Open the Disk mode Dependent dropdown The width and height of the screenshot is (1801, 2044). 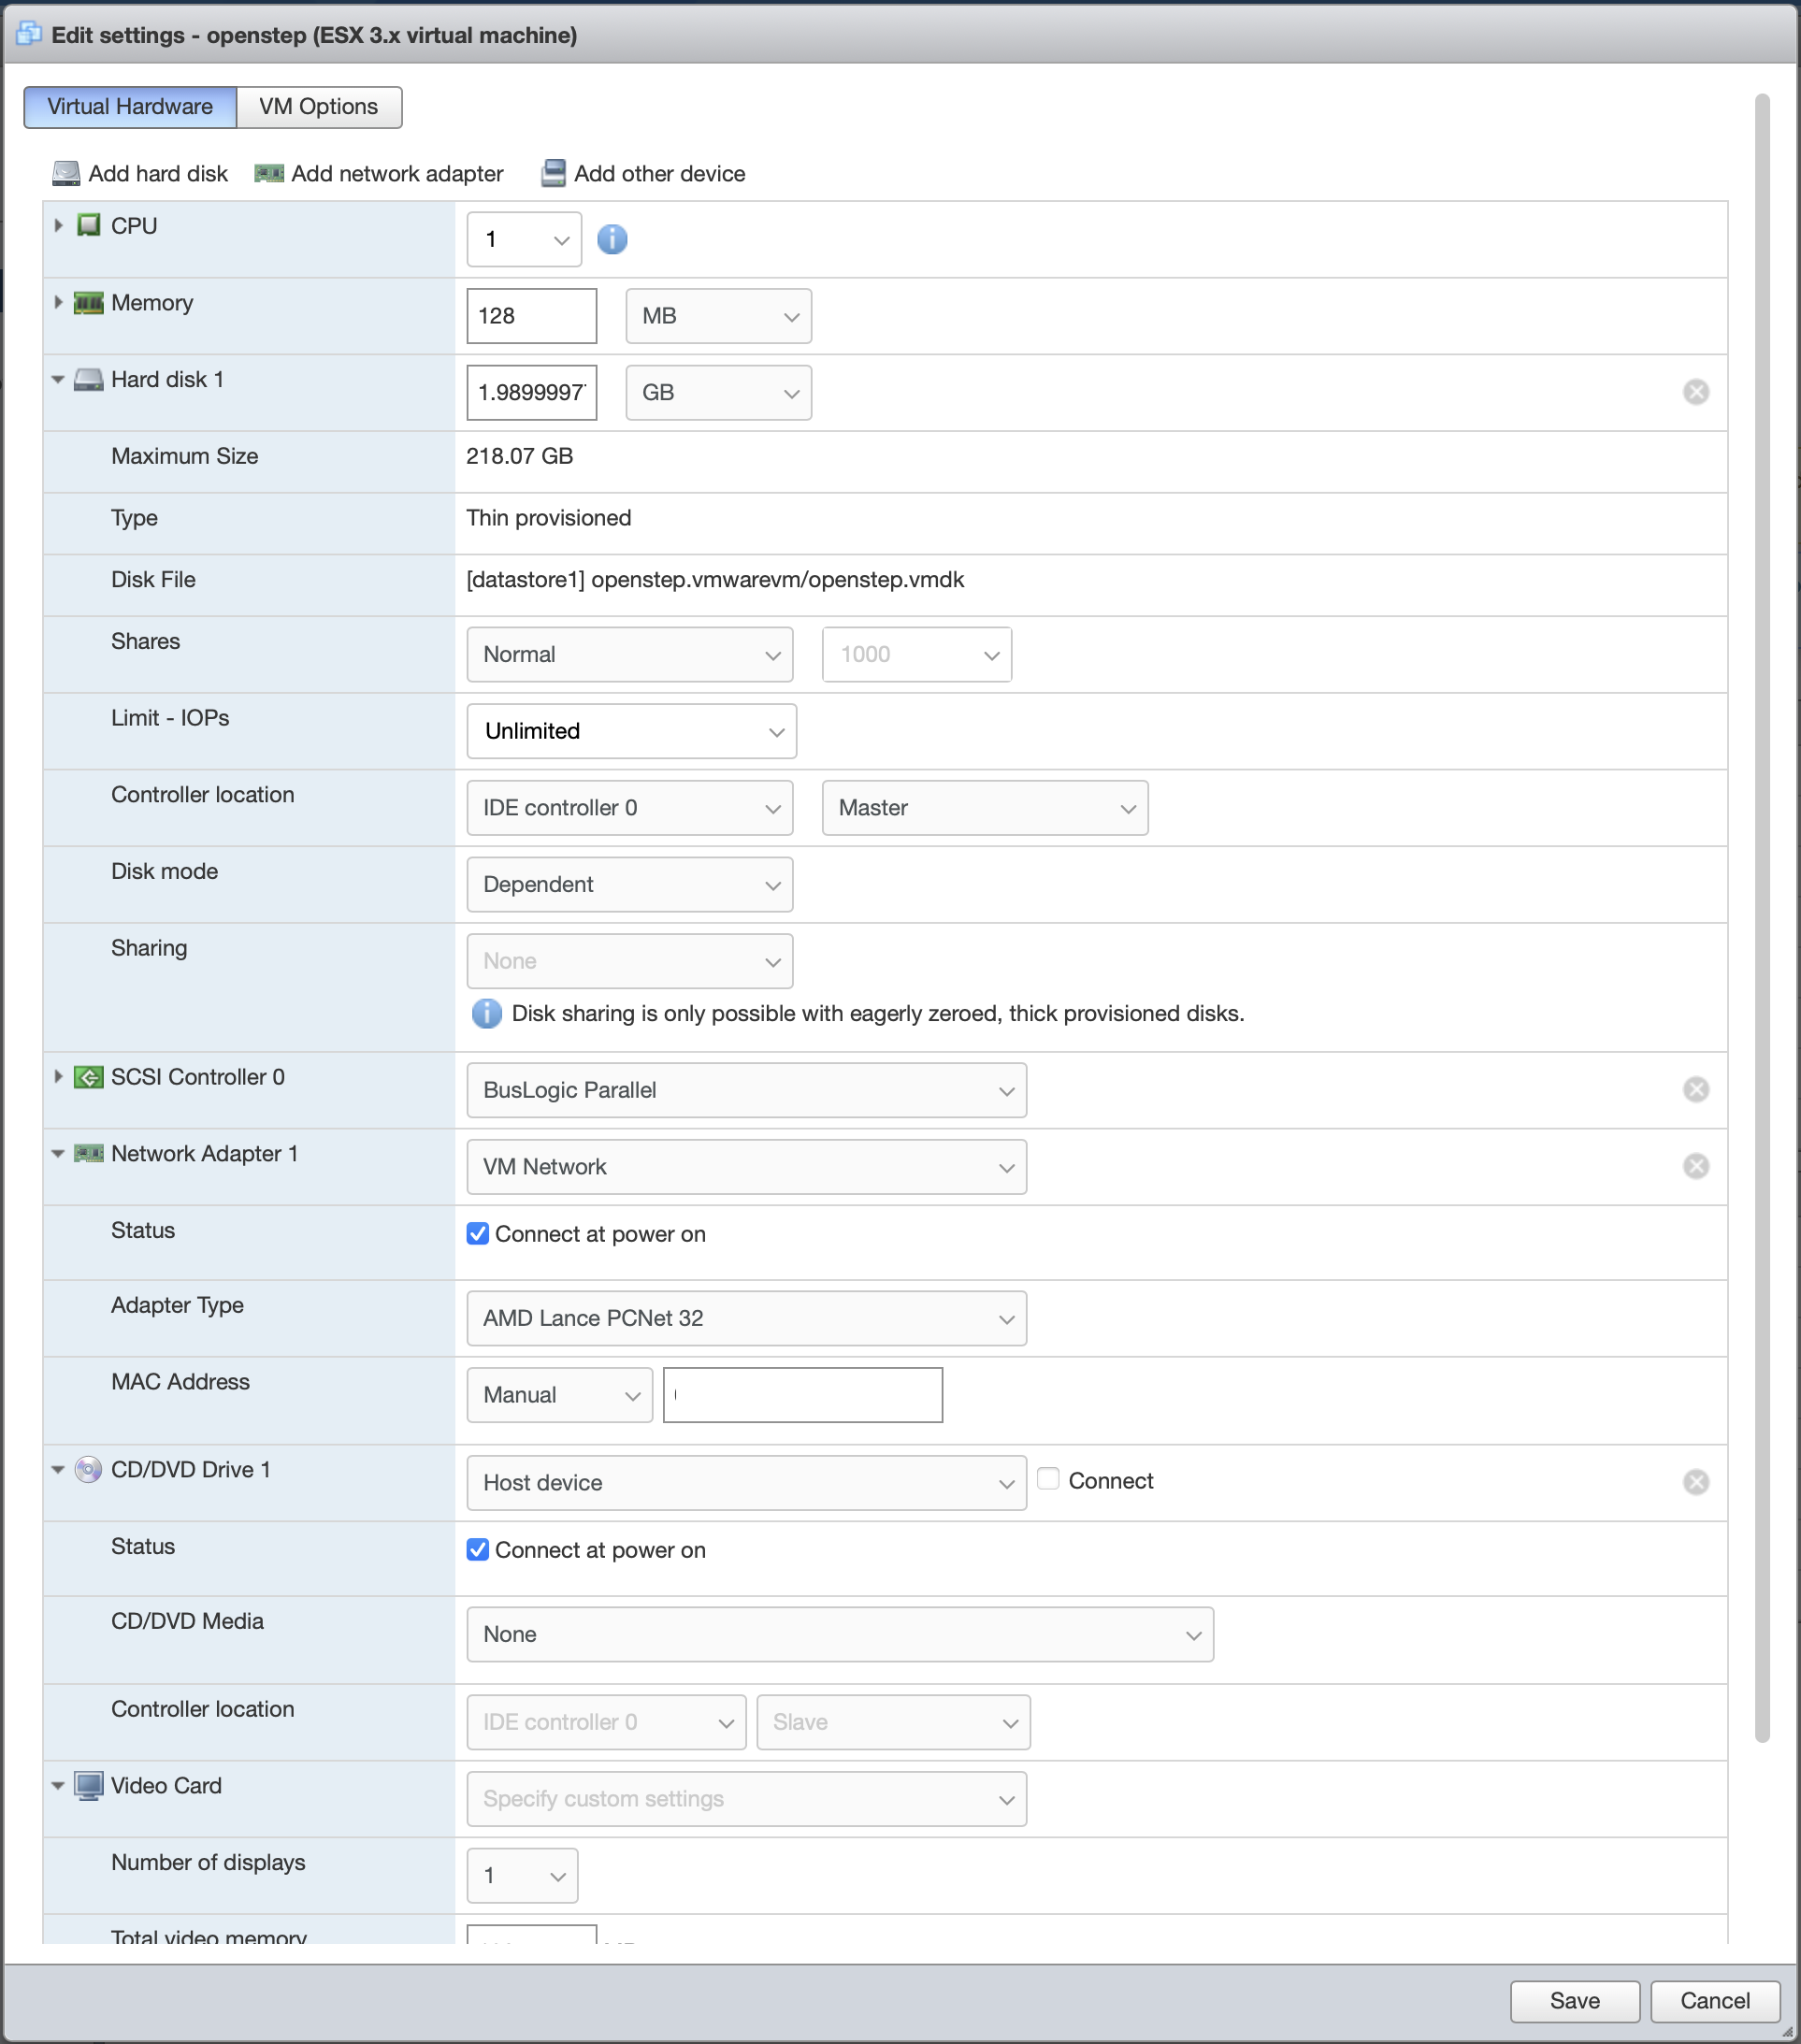click(x=629, y=885)
